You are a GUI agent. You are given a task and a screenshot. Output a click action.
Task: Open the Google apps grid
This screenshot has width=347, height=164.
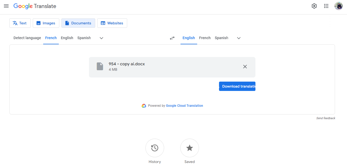326,6
